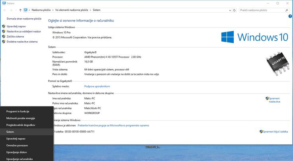Click Nadzorna plošča breadcrumb
This screenshot has height=161, width=293.
41,10
